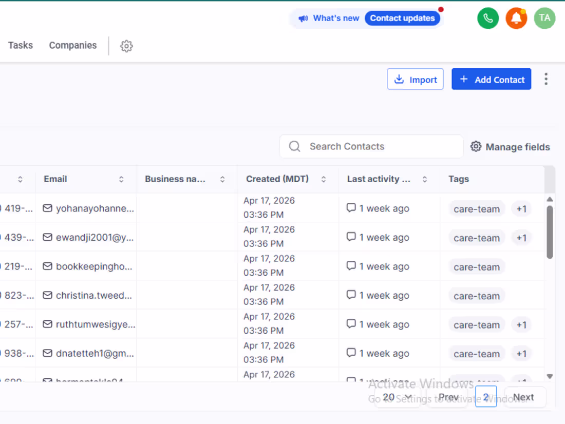565x424 pixels.
Task: Open email ruthtumwesigye...
Action: [x=96, y=324]
